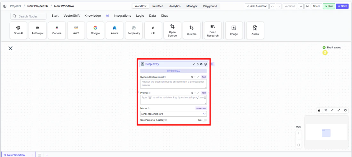Zoom in on the canvas

(x=299, y=133)
